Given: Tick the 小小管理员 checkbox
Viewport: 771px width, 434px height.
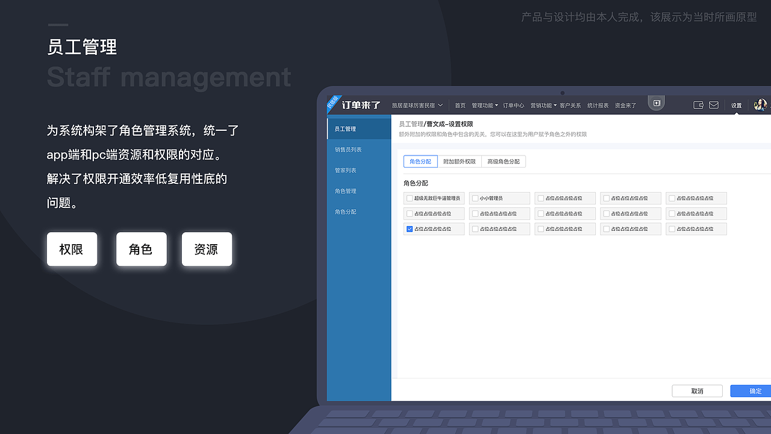Looking at the screenshot, I should coord(475,198).
